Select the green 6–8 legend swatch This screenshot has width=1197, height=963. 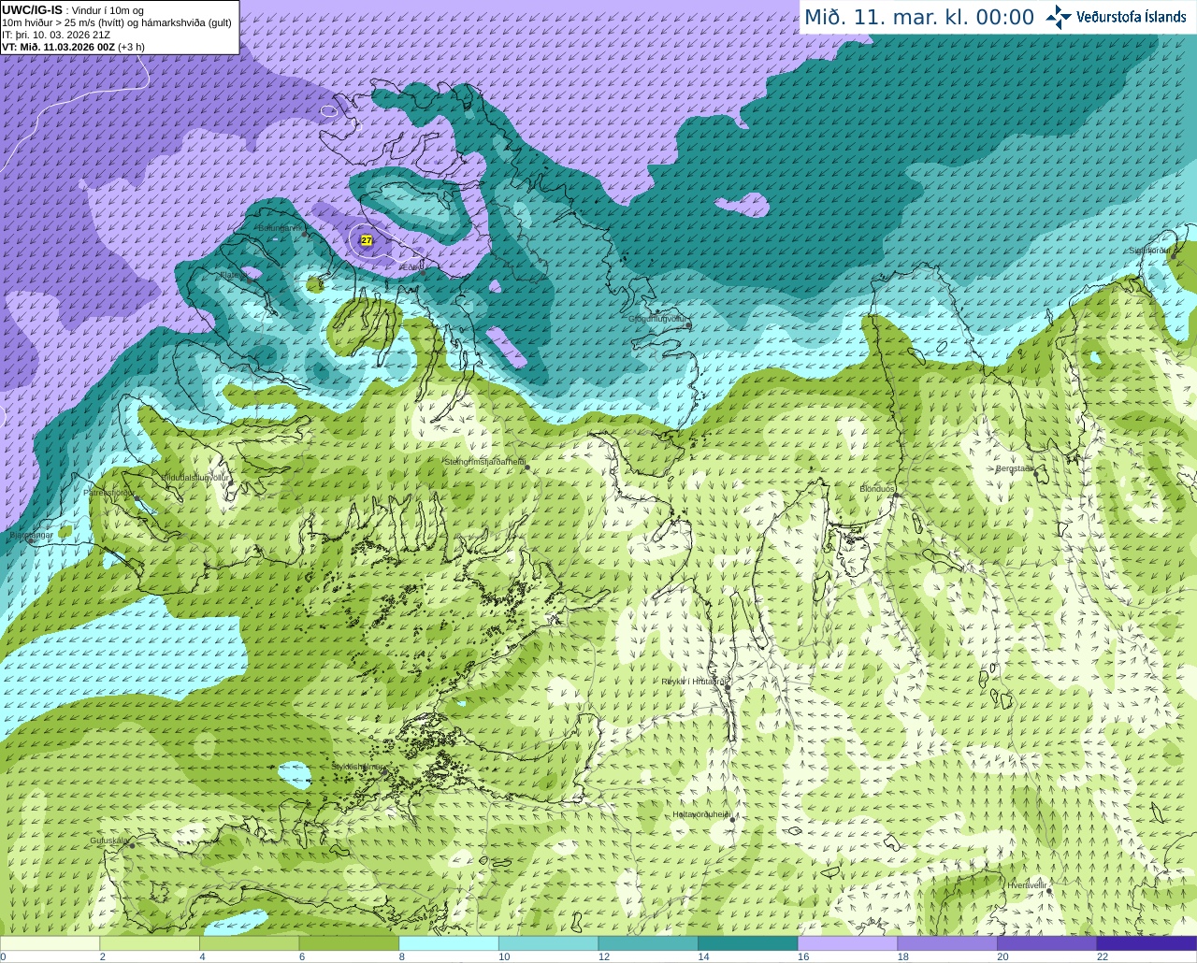349,943
